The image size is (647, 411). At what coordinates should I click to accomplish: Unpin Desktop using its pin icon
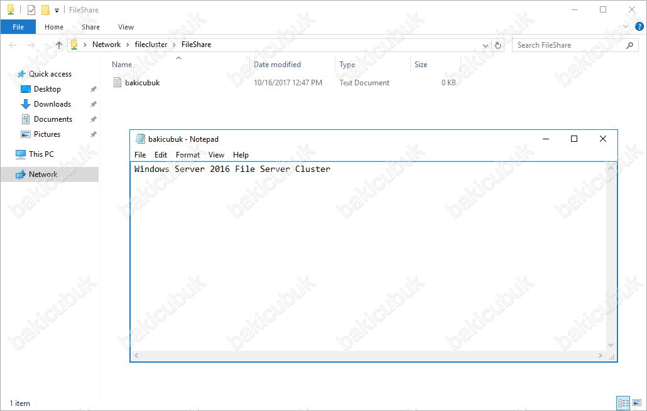coord(94,89)
